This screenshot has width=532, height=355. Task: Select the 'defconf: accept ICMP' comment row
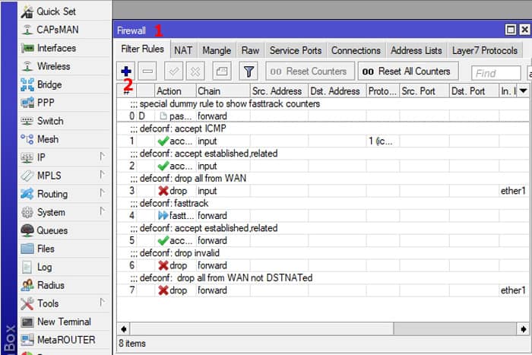(x=323, y=128)
